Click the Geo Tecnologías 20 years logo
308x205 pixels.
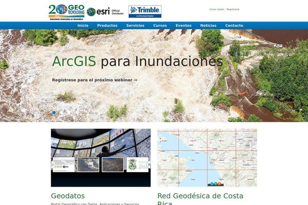click(67, 12)
